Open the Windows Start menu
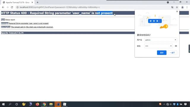Viewport: 190px width, 107px height. coord(3,104)
